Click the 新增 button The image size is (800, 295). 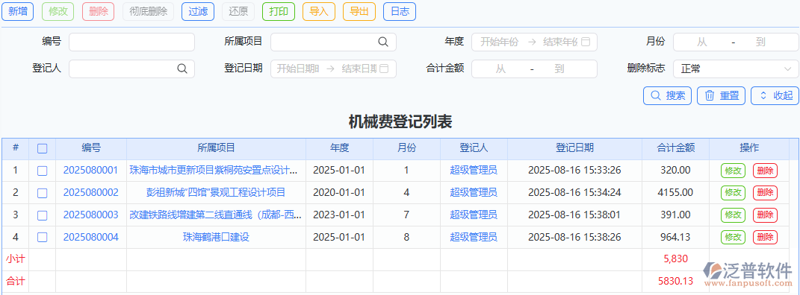pos(18,11)
